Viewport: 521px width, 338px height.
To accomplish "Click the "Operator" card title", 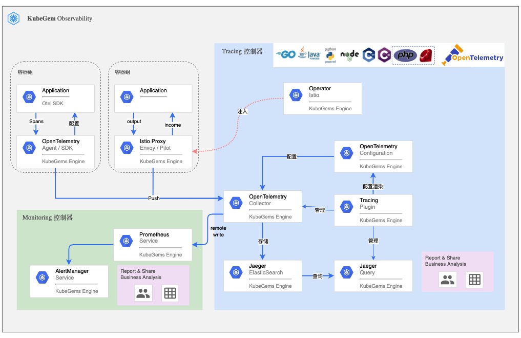I will click(320, 89).
